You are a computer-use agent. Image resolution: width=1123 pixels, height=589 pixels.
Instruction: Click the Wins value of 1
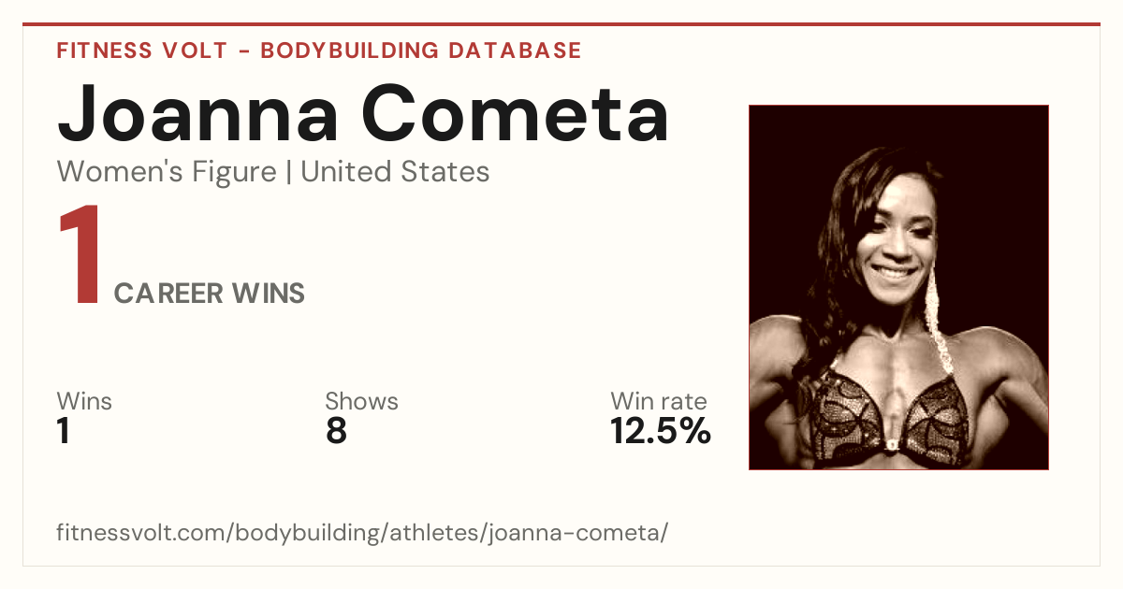pyautogui.click(x=64, y=432)
